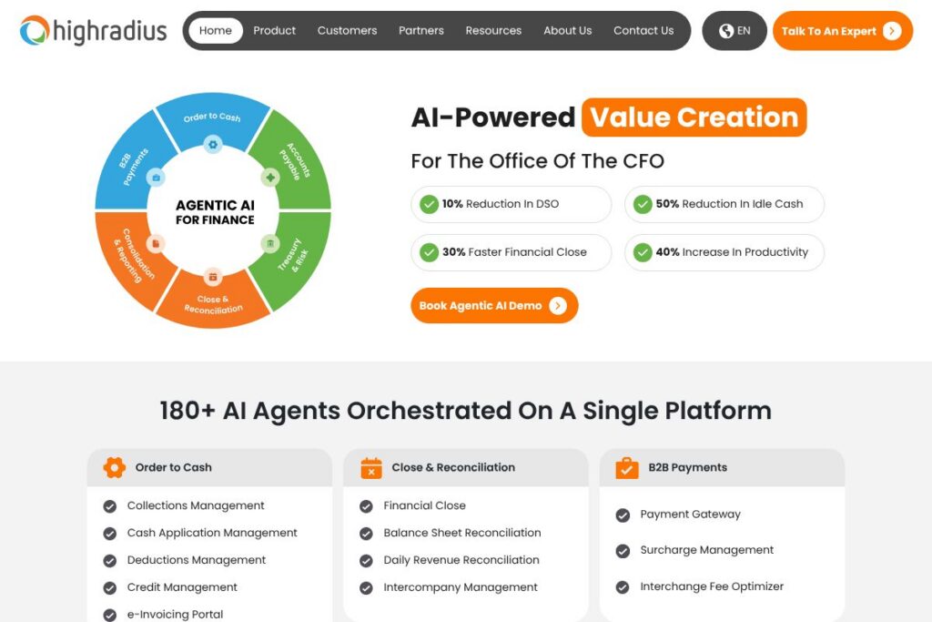Open the EN language selector

tap(734, 31)
